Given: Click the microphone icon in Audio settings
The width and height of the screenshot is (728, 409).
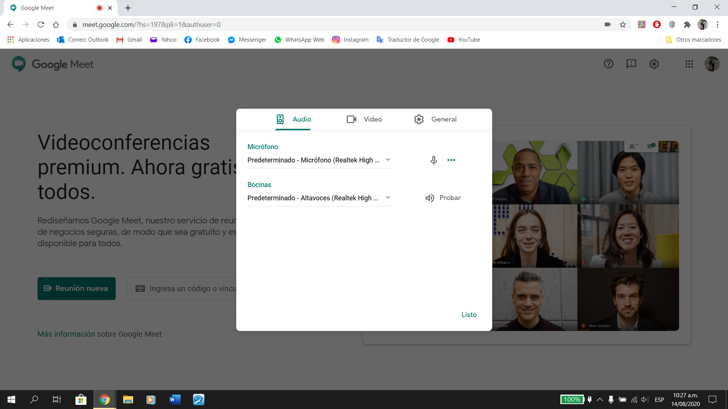Looking at the screenshot, I should 433,160.
